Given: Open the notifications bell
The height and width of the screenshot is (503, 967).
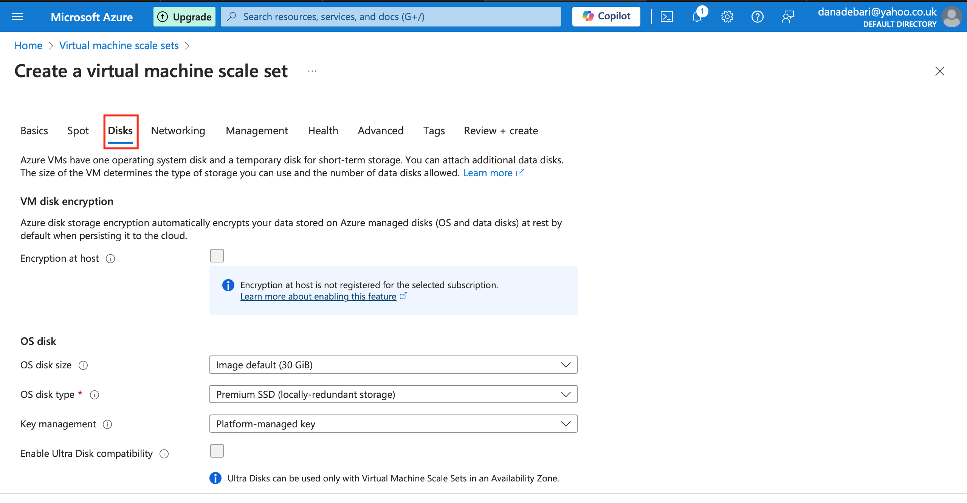Looking at the screenshot, I should [x=697, y=17].
